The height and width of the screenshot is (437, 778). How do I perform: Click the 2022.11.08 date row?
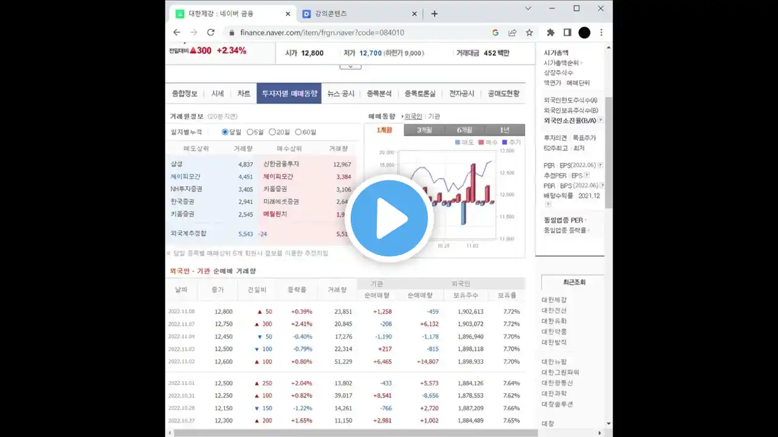[x=345, y=311]
